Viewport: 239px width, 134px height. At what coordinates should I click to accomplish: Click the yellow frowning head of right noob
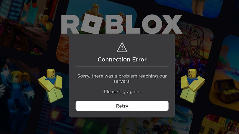click(192, 73)
